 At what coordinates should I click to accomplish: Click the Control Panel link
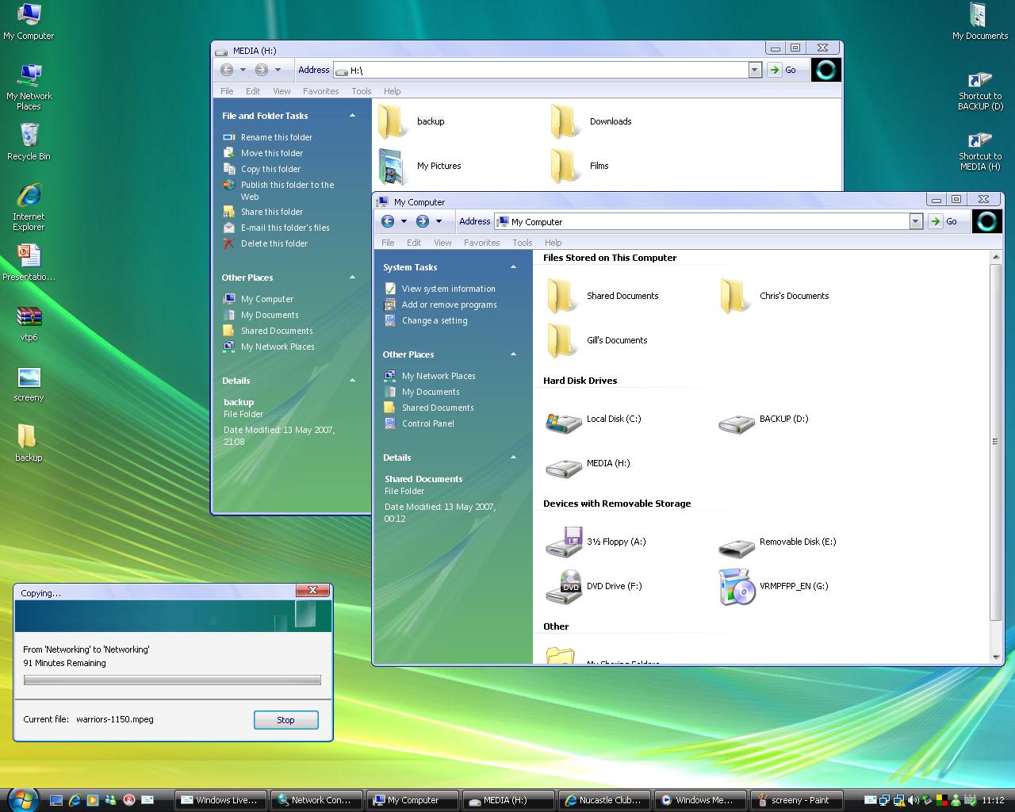click(x=427, y=423)
